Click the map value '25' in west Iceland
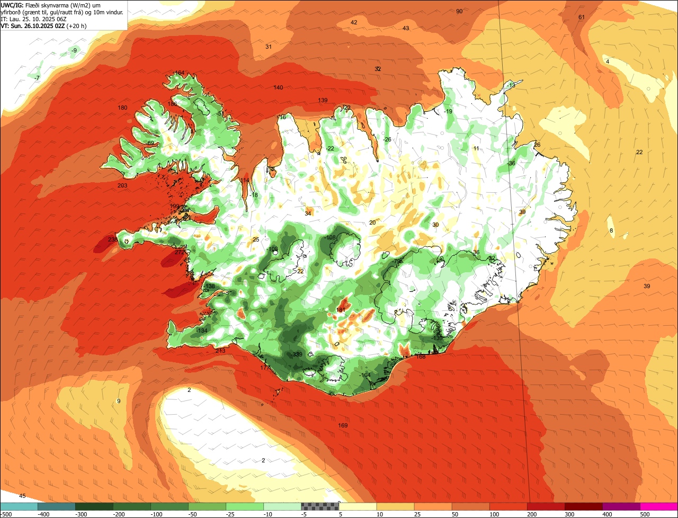 [256, 239]
